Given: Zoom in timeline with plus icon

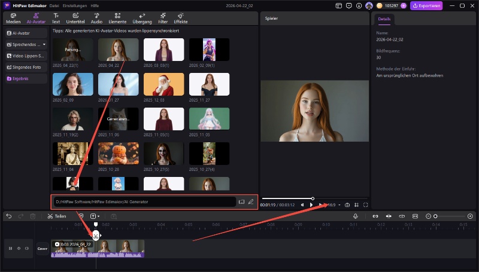Looking at the screenshot, I should coord(470,216).
